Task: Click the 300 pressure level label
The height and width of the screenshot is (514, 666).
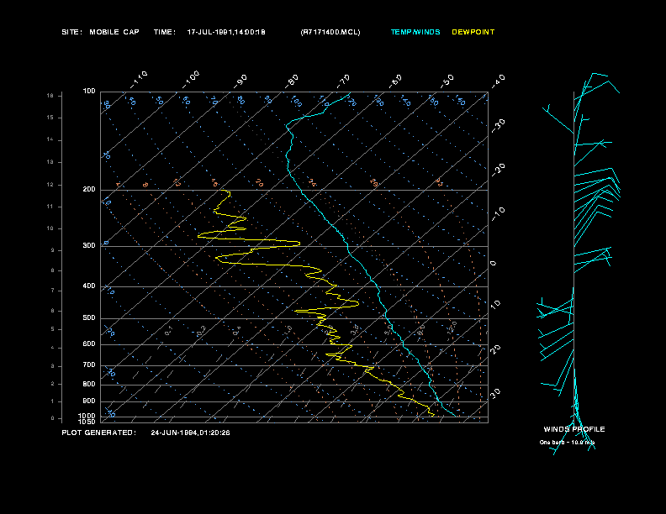Action: tap(89, 246)
